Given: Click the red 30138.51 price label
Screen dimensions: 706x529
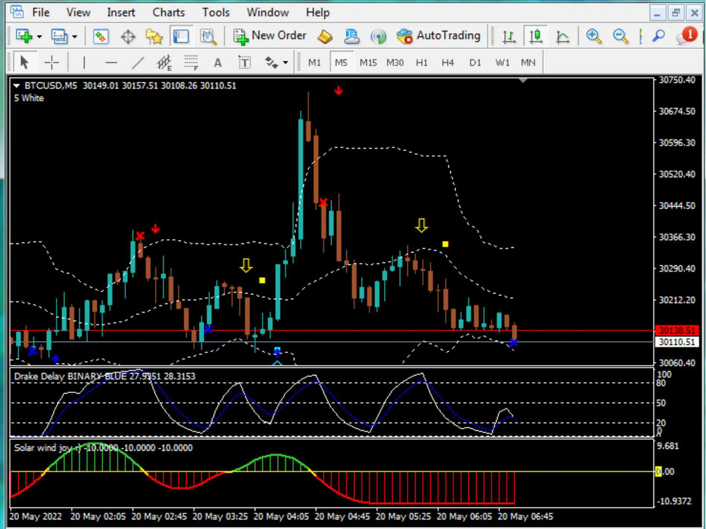Looking at the screenshot, I should pos(677,331).
